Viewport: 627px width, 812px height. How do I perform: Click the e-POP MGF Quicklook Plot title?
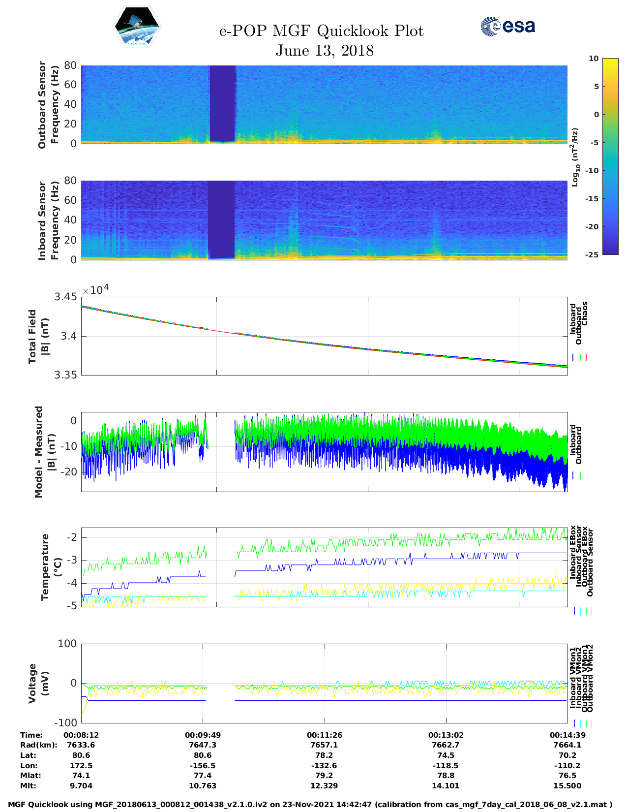point(321,31)
